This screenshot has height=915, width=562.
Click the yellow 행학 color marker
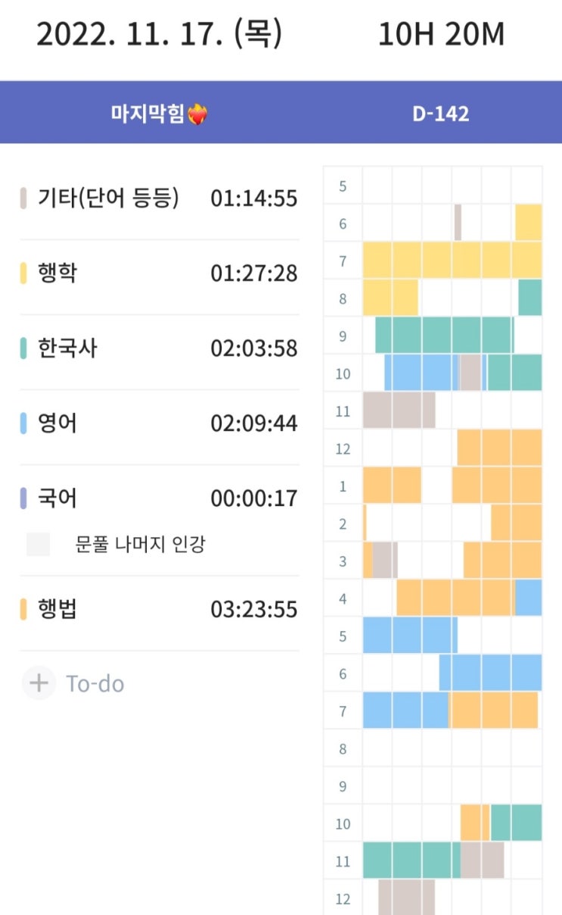23,273
